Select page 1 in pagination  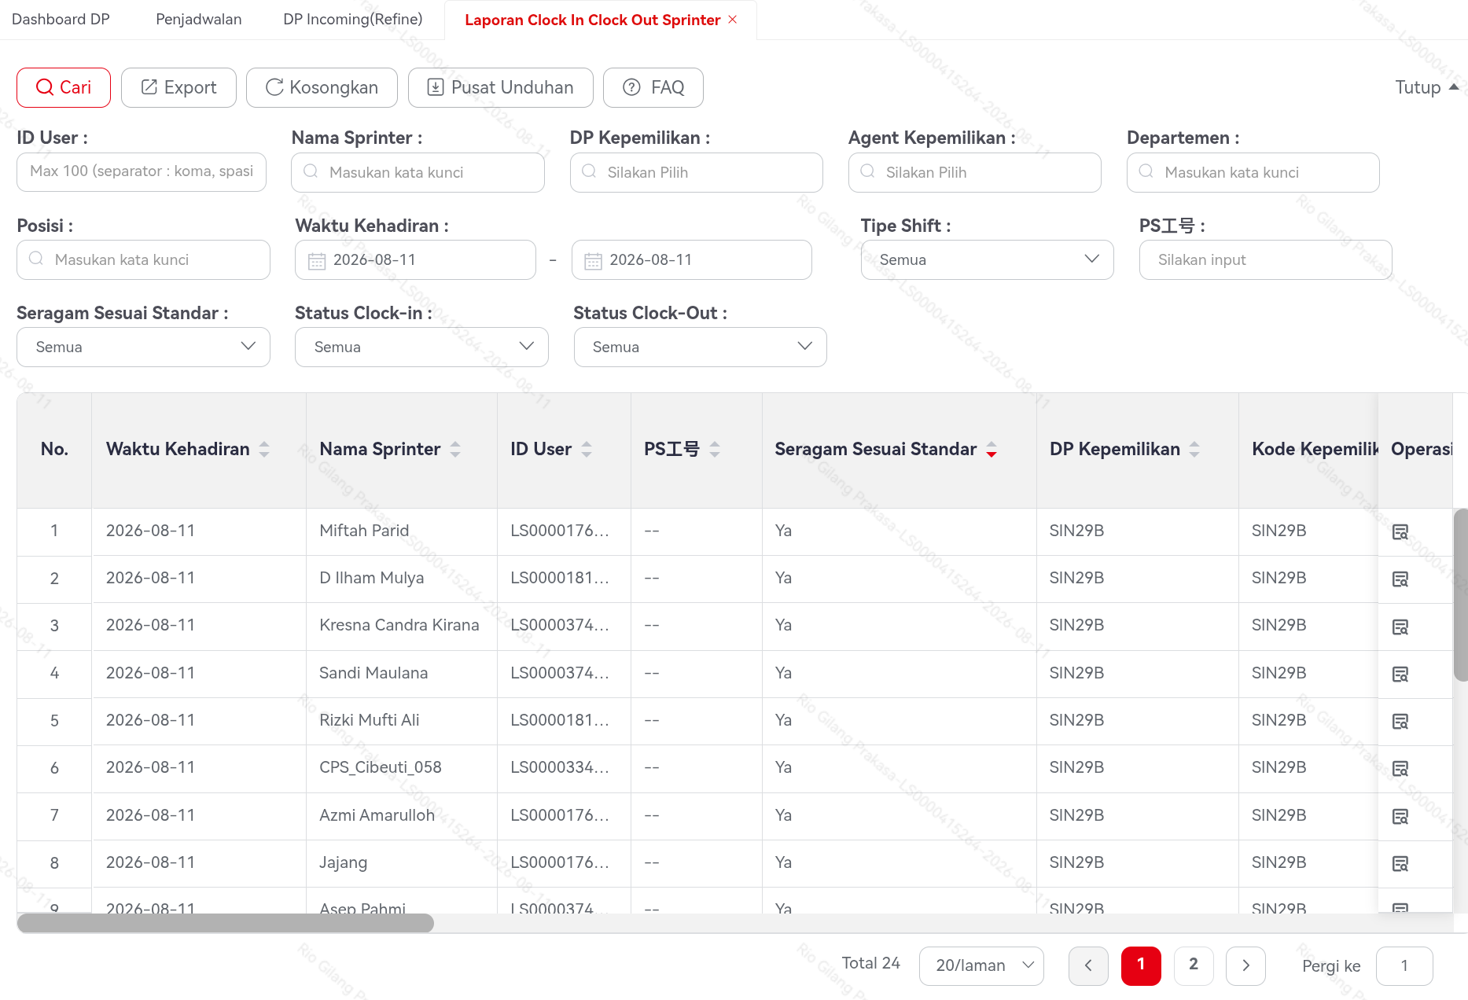coord(1141,965)
